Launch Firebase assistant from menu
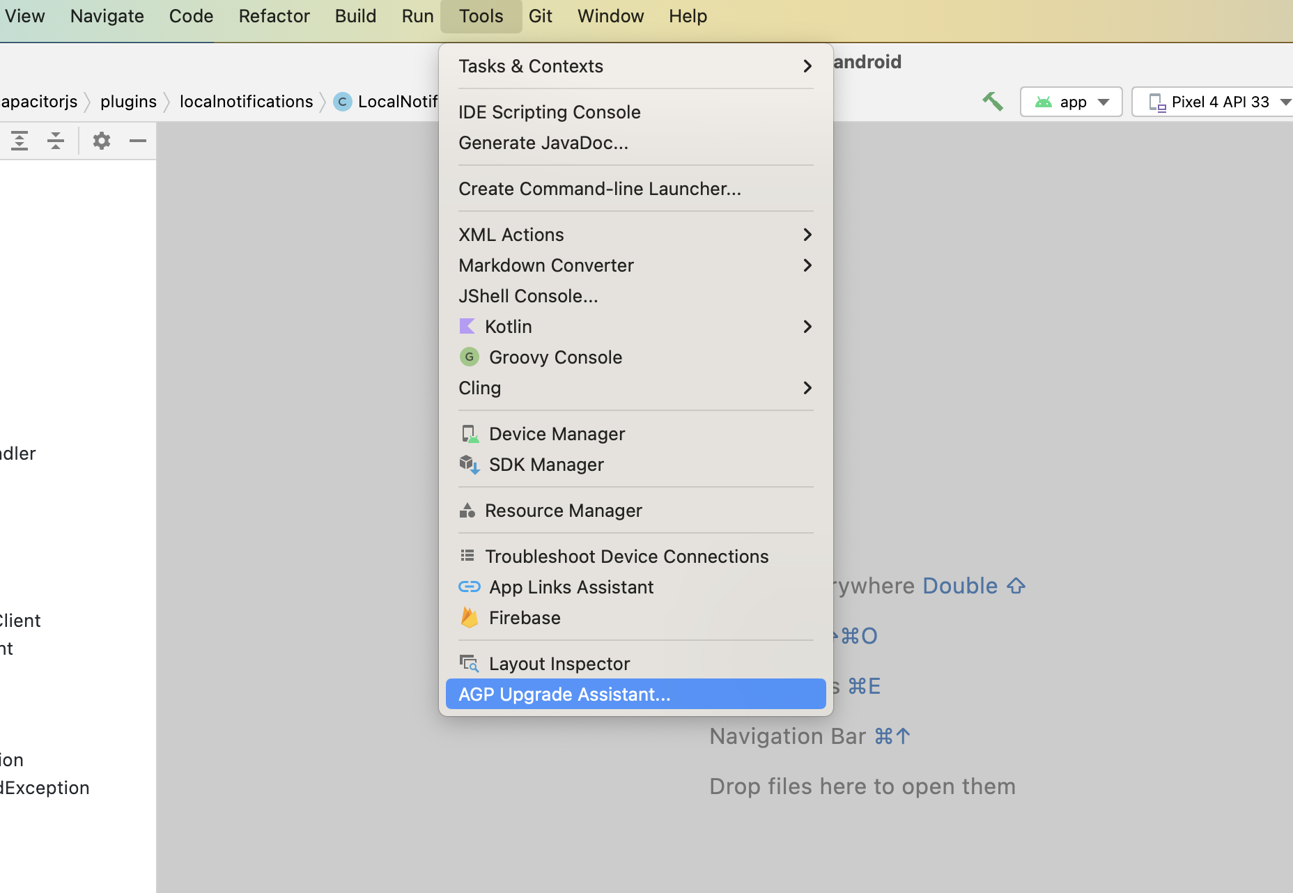1293x893 pixels. (524, 618)
